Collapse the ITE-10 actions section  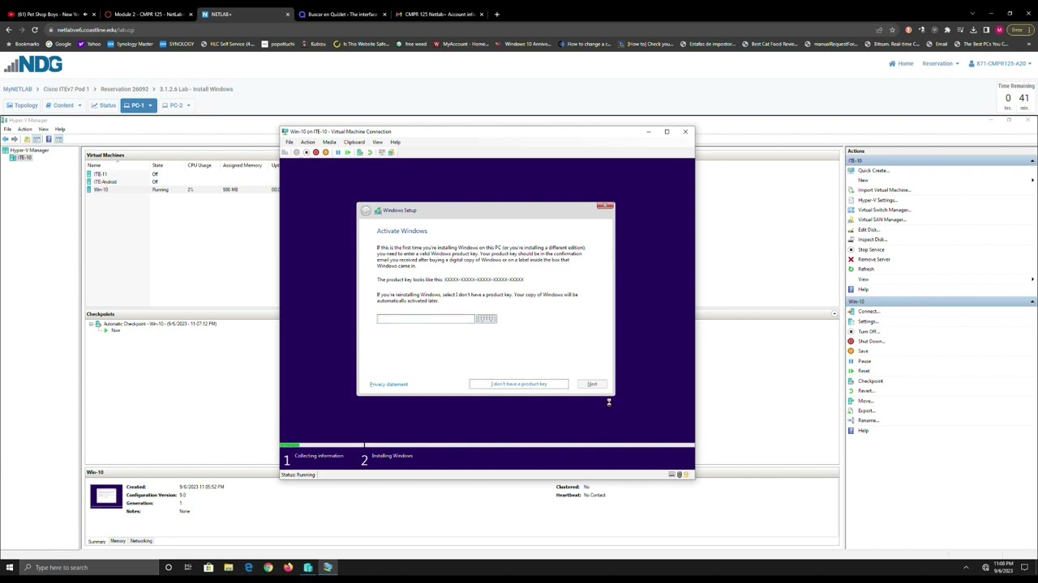tap(1032, 160)
